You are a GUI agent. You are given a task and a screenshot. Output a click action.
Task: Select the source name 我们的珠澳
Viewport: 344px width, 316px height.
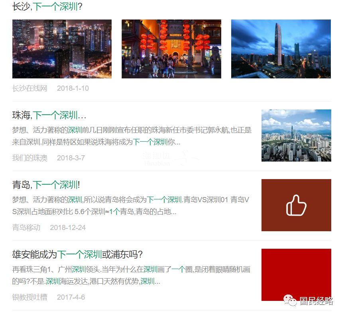point(29,158)
